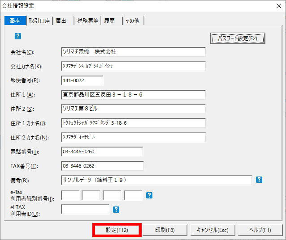Click the 印刷(F8) button
The image size is (286, 240).
click(x=165, y=230)
